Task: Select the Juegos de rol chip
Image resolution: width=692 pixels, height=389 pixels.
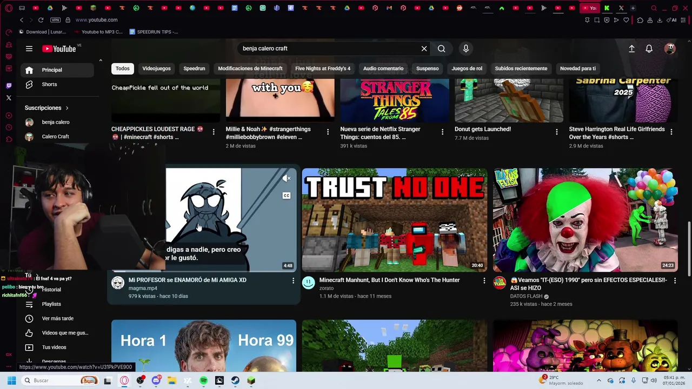Action: pyautogui.click(x=467, y=69)
